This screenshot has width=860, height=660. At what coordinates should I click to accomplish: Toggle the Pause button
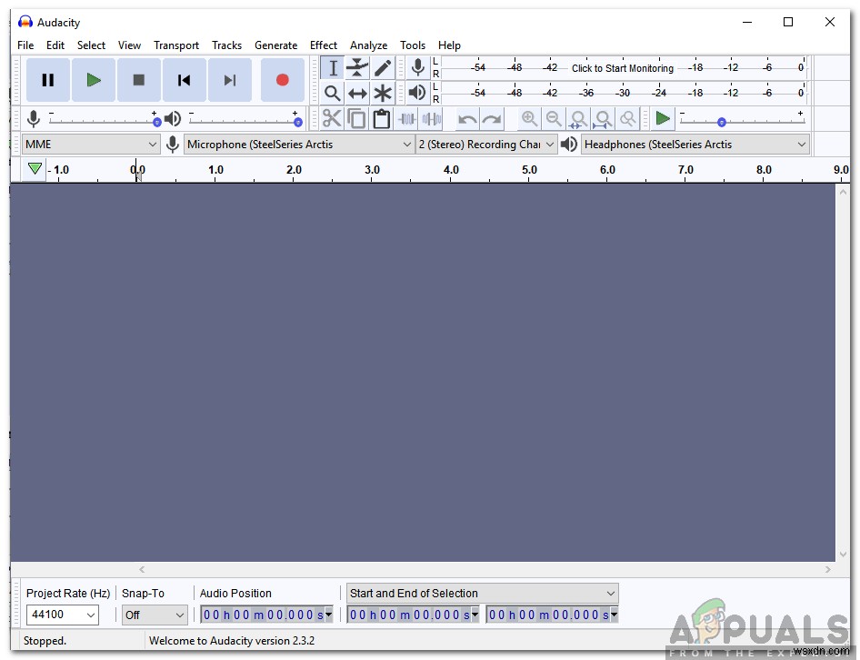[x=47, y=80]
